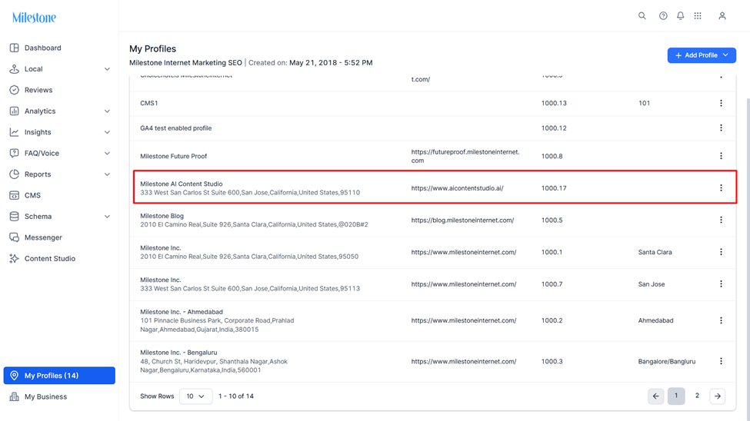Click the search magnifier icon in header

coord(642,16)
